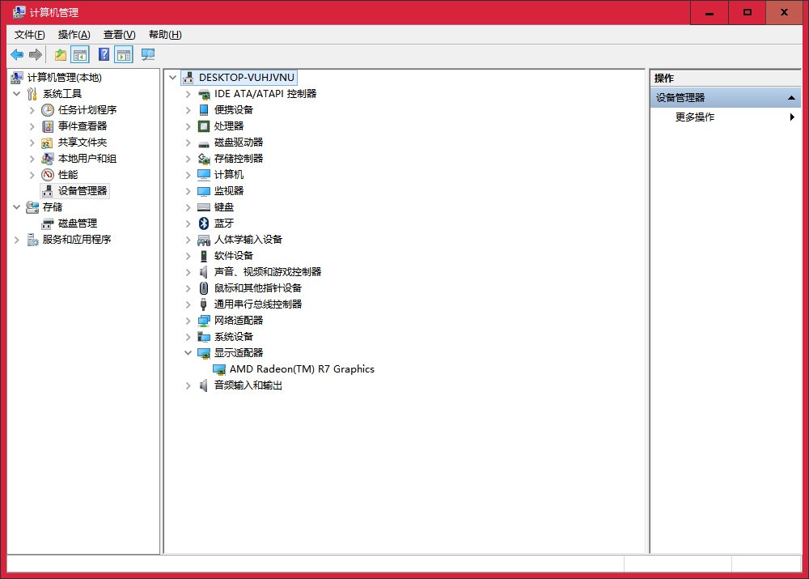
Task: Expand the IDE ATA/ATAPI 控制器 node
Action: pyautogui.click(x=188, y=94)
